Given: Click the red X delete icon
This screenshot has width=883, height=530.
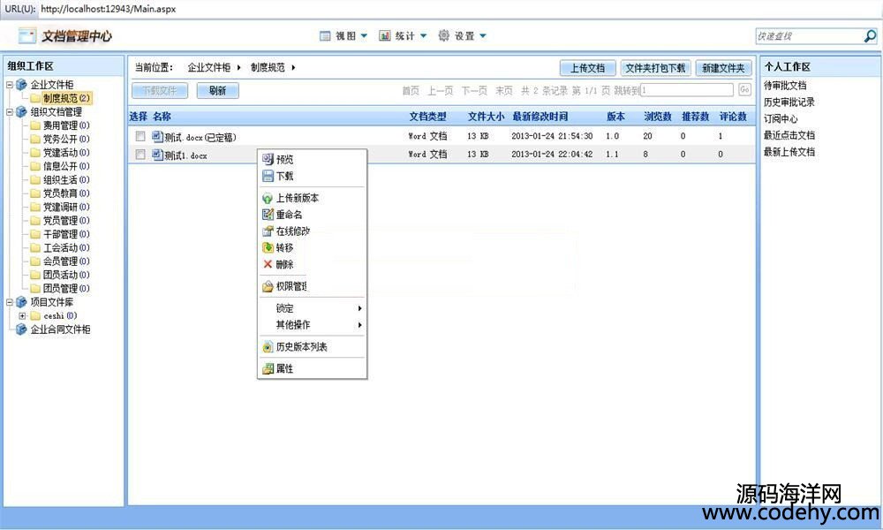Looking at the screenshot, I should (x=268, y=264).
